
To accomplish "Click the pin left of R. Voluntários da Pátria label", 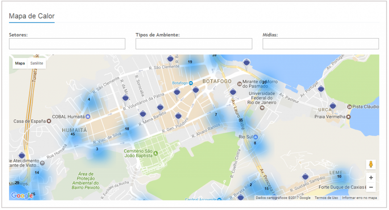I will pos(125,99).
